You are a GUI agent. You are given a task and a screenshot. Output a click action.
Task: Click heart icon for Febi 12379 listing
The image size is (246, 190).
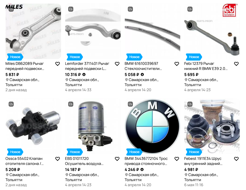(236, 64)
